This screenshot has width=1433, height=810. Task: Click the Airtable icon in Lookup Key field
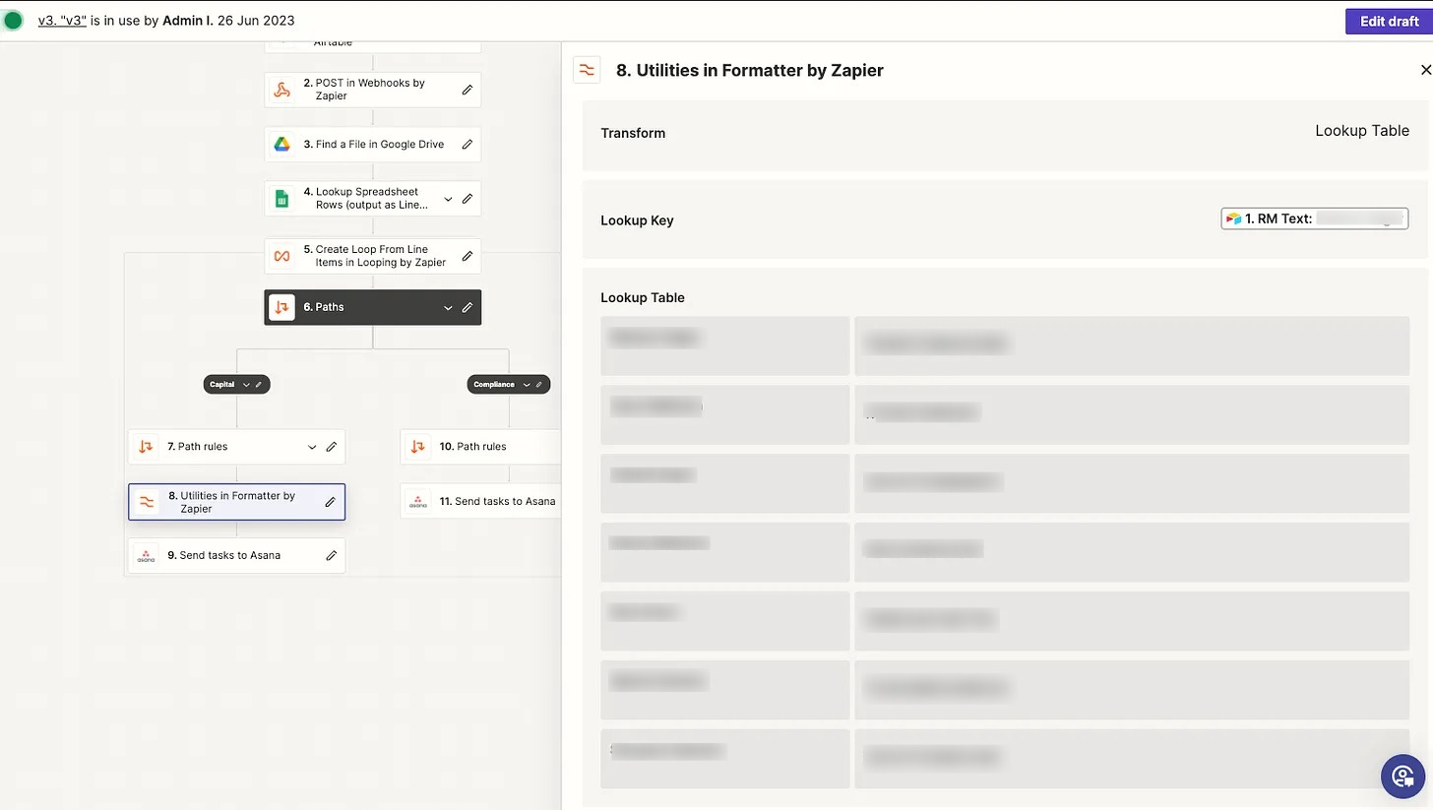point(1233,218)
